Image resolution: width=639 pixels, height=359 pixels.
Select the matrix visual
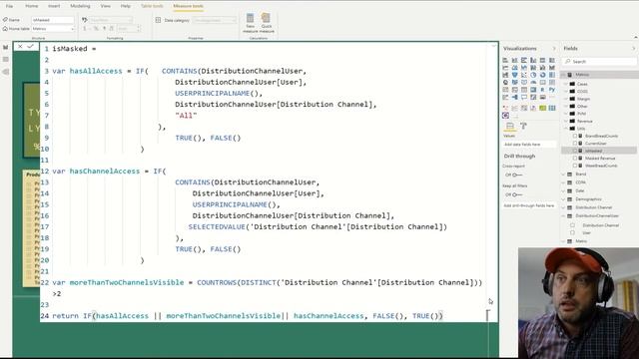(533, 90)
